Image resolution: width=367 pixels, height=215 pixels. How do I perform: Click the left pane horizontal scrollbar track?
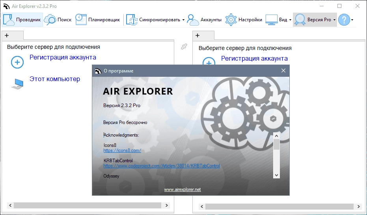pos(88,206)
